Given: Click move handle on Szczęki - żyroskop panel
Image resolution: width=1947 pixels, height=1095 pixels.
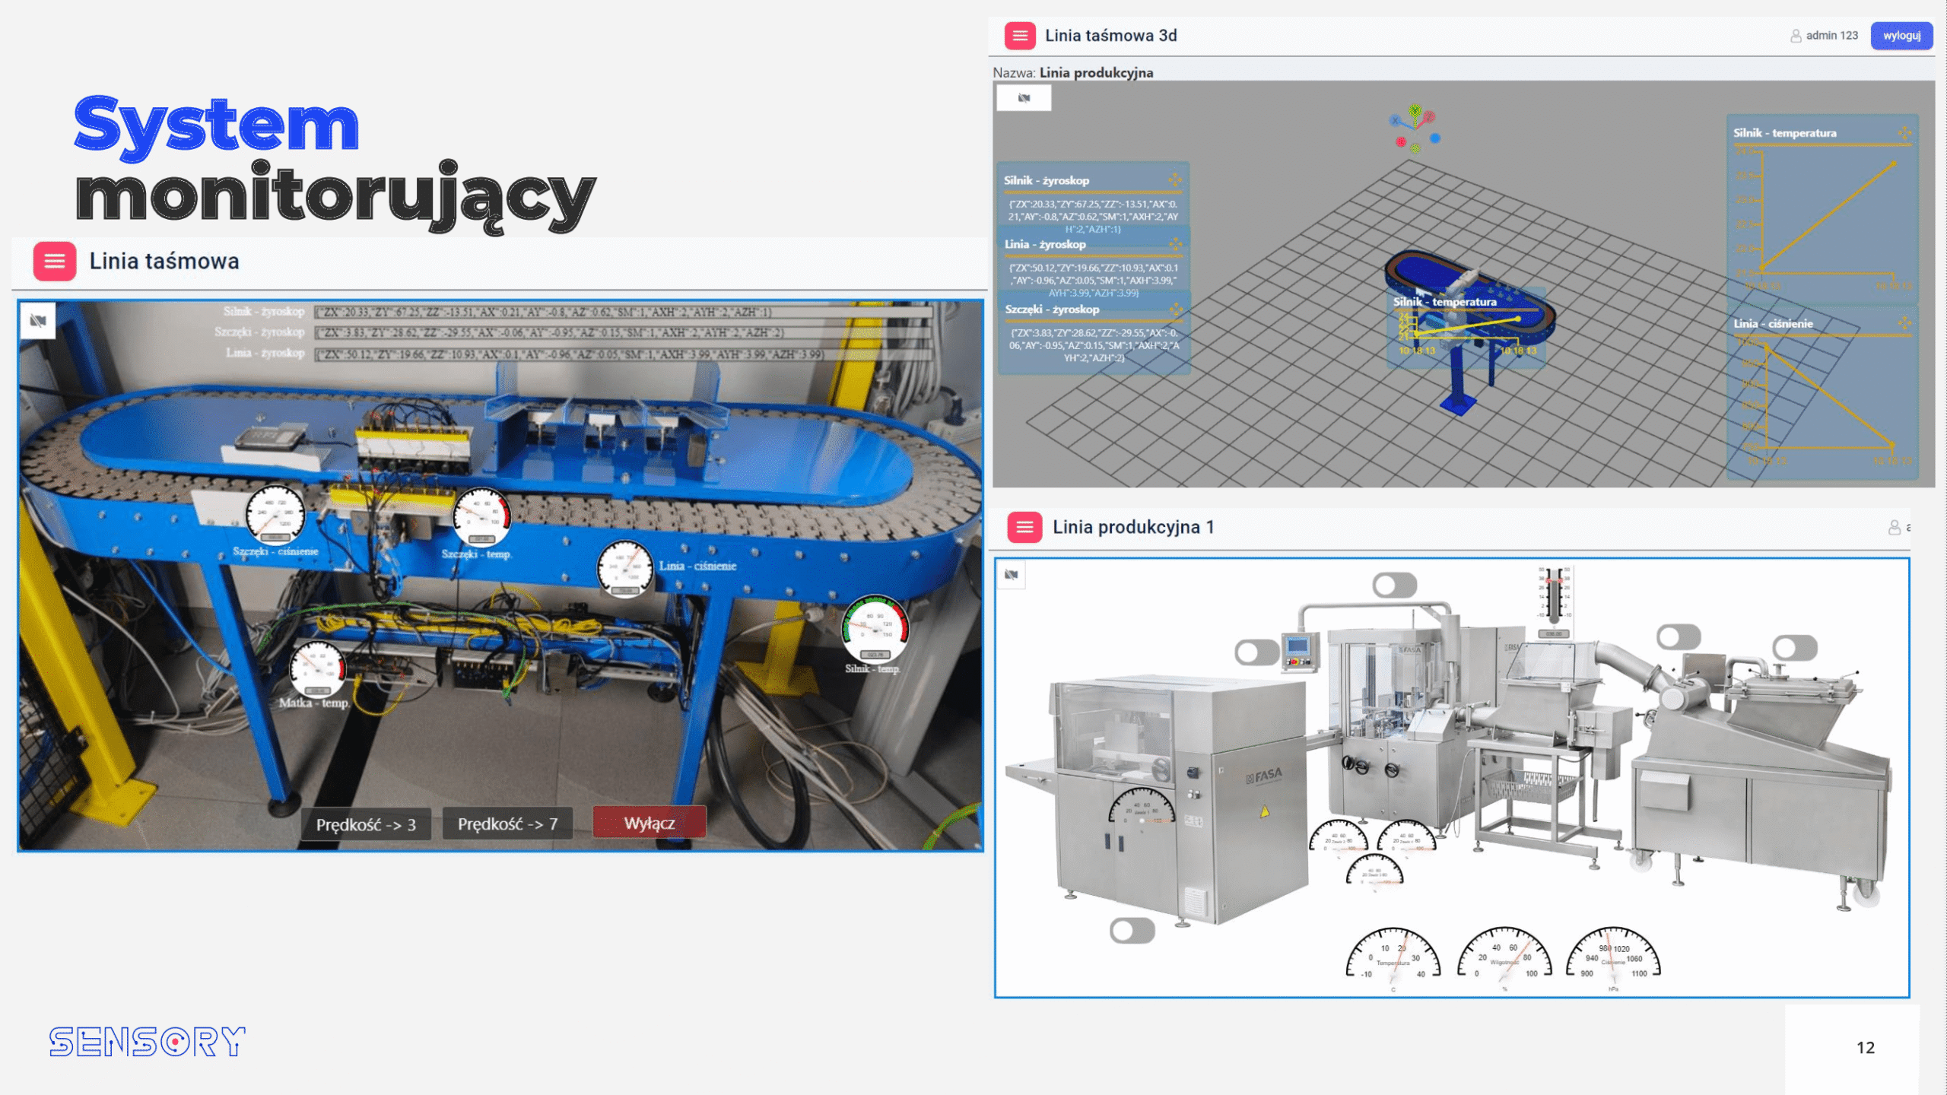Looking at the screenshot, I should (x=1176, y=309).
